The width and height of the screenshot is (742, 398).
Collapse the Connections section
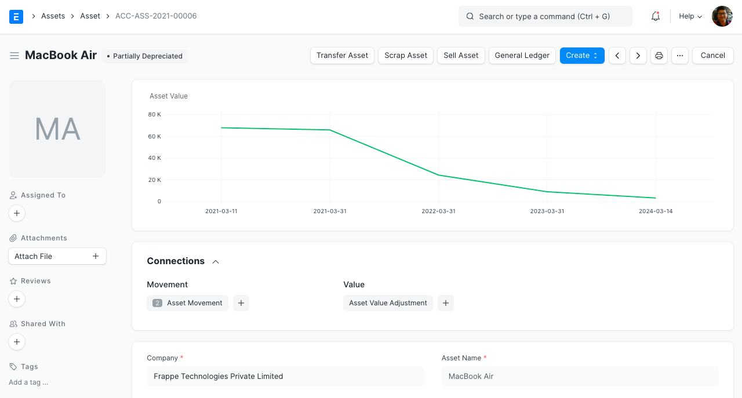216,262
